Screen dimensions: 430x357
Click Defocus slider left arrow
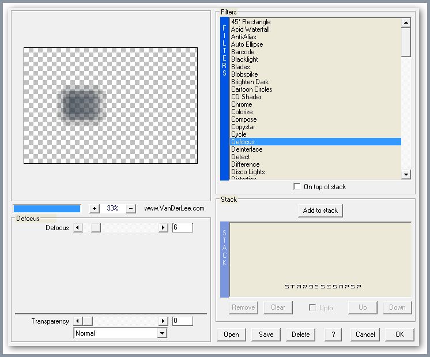pyautogui.click(x=78, y=228)
